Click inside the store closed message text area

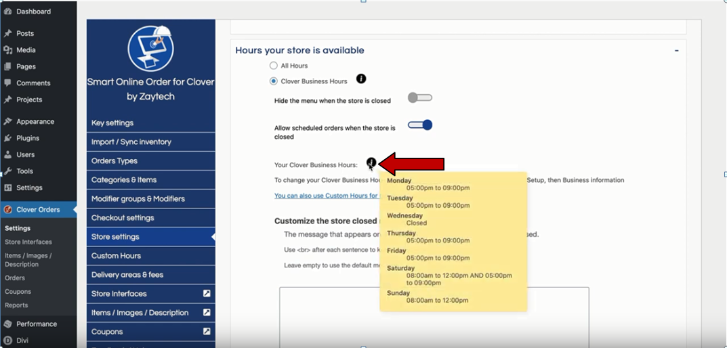(434, 318)
